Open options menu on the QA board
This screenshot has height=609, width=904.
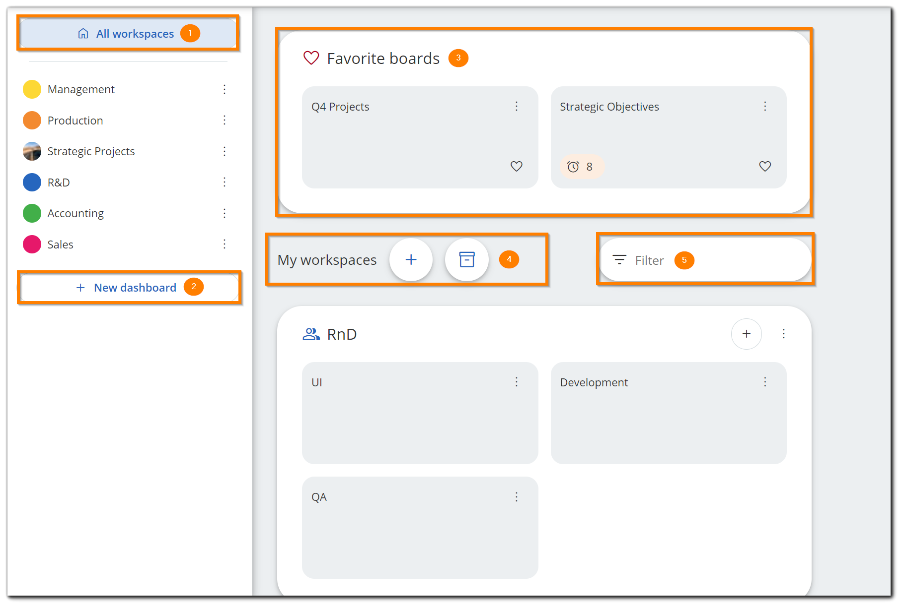coord(516,496)
